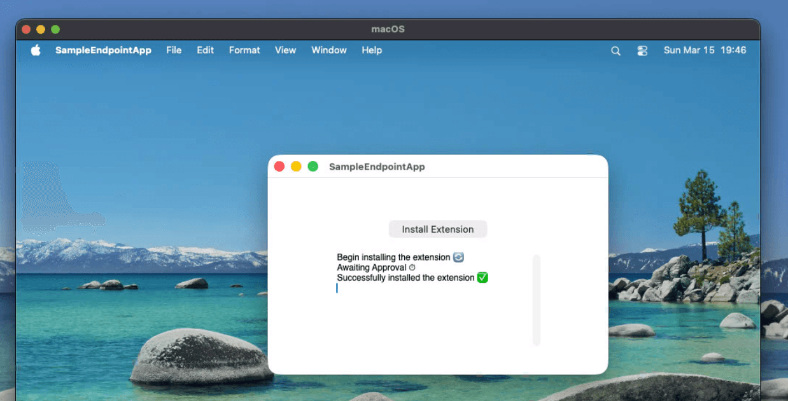The height and width of the screenshot is (401, 788).
Task: Open the Help menu
Action: pos(372,50)
